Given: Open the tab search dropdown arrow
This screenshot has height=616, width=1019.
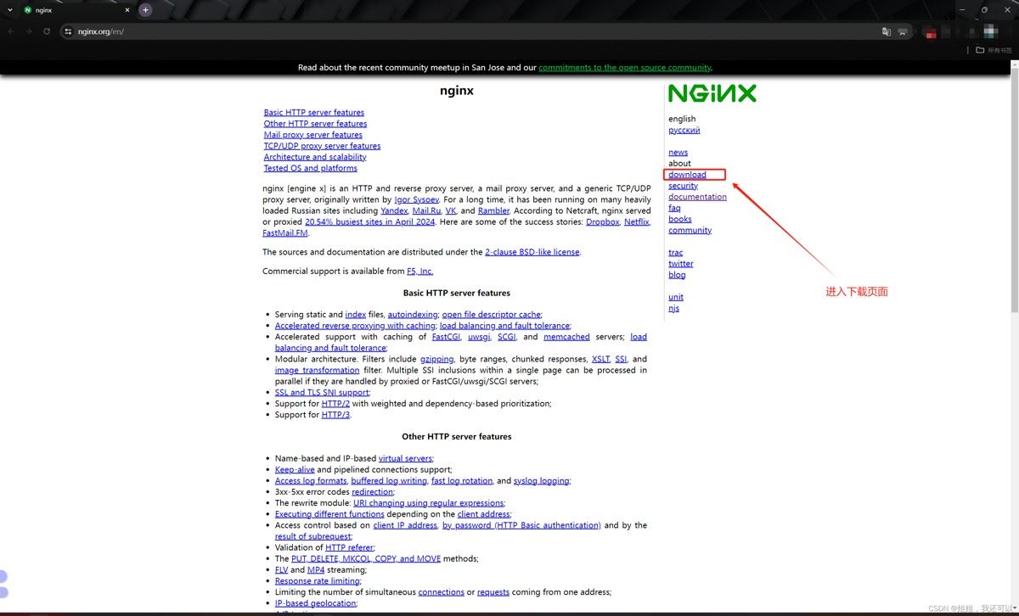Looking at the screenshot, I should pos(8,10).
